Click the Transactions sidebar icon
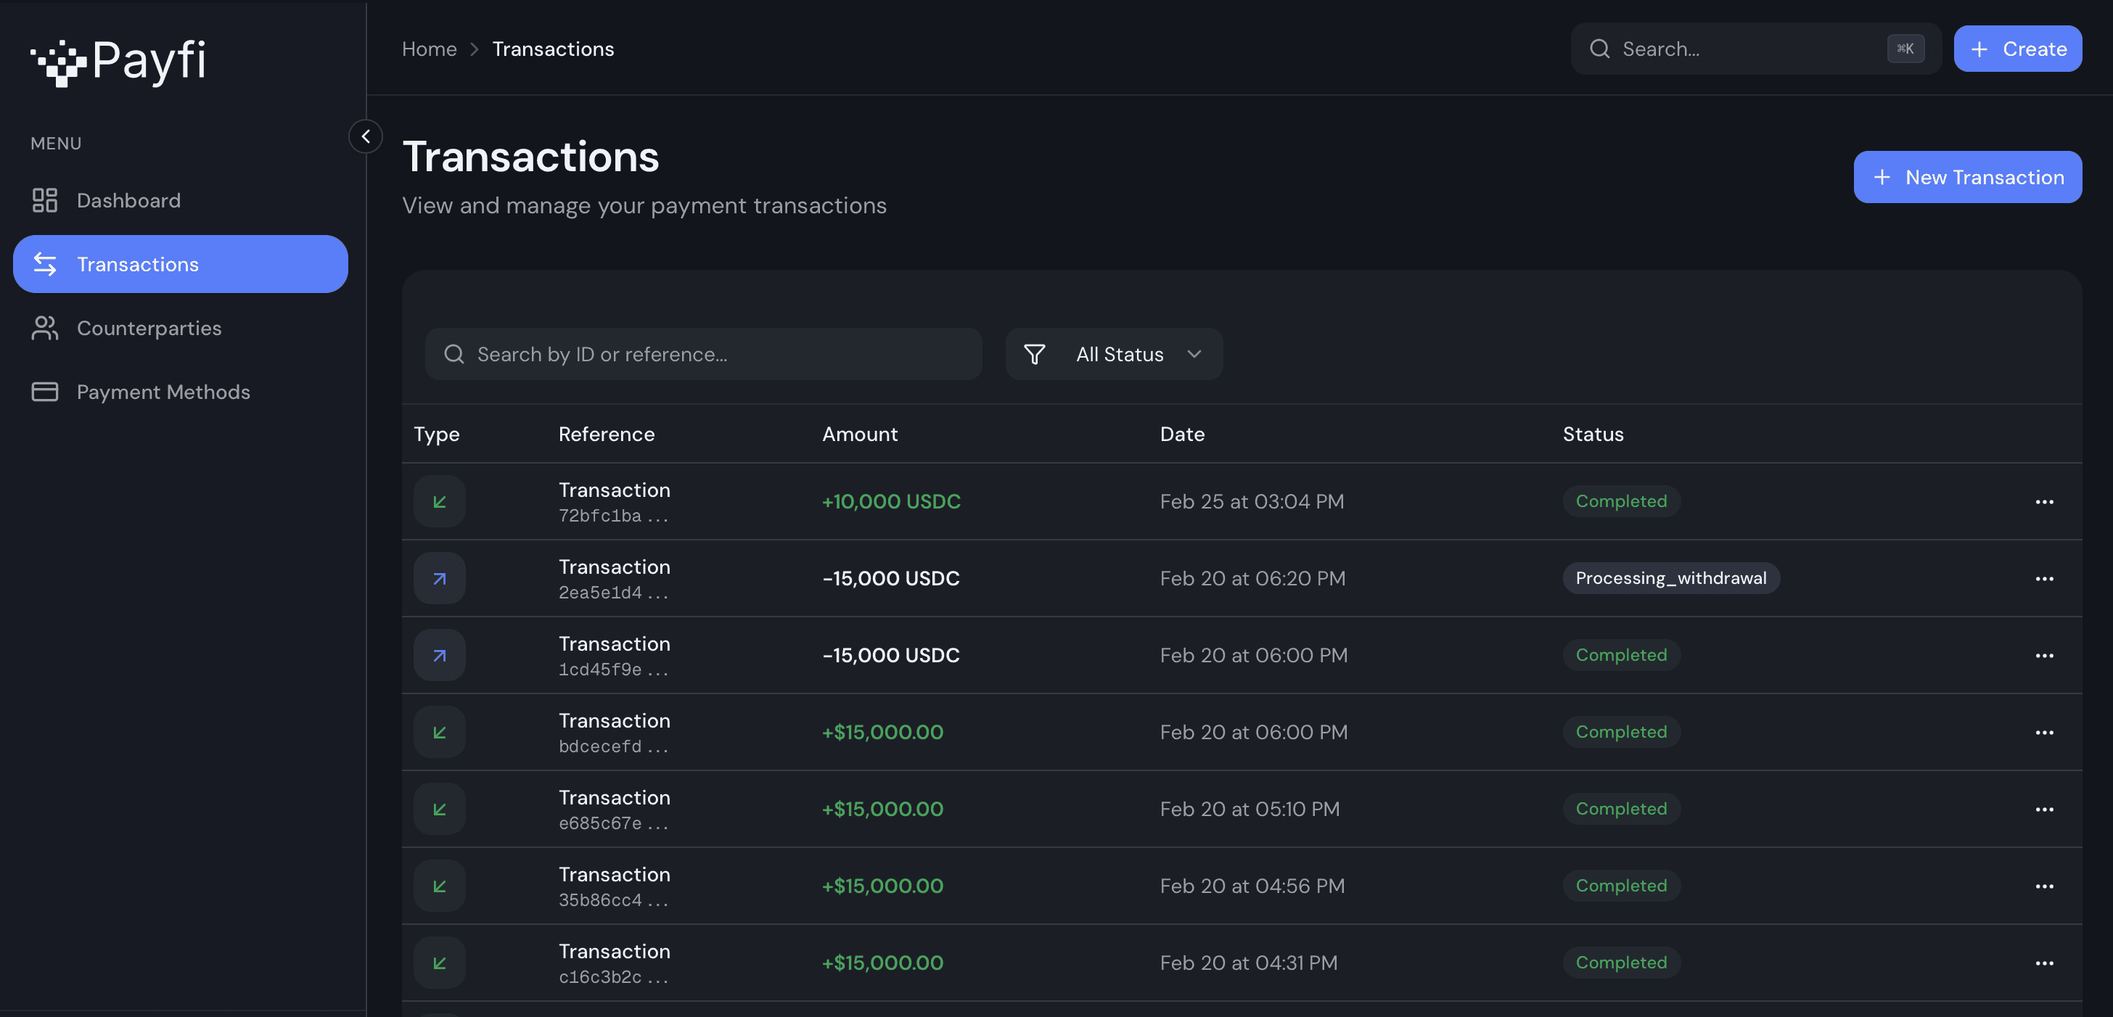 (x=45, y=264)
